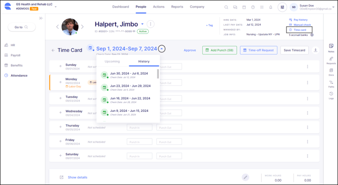Open Notes panel
The width and height of the screenshot is (338, 185).
click(x=331, y=48)
